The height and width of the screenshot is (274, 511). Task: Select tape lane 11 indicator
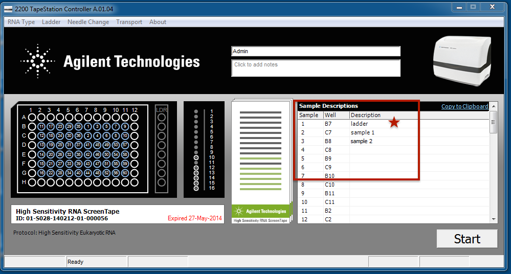coord(196,163)
